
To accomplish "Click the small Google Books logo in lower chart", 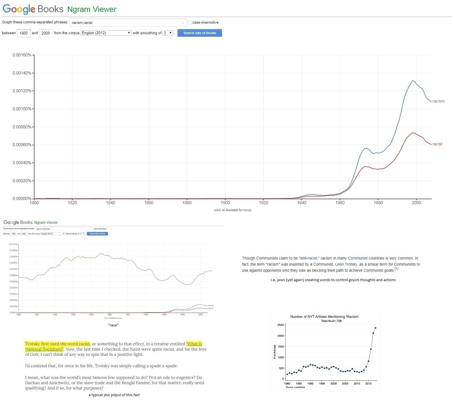I will pos(18,223).
